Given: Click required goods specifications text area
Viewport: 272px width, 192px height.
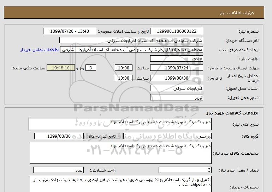Looking at the screenshot, I should [x=120, y=153].
